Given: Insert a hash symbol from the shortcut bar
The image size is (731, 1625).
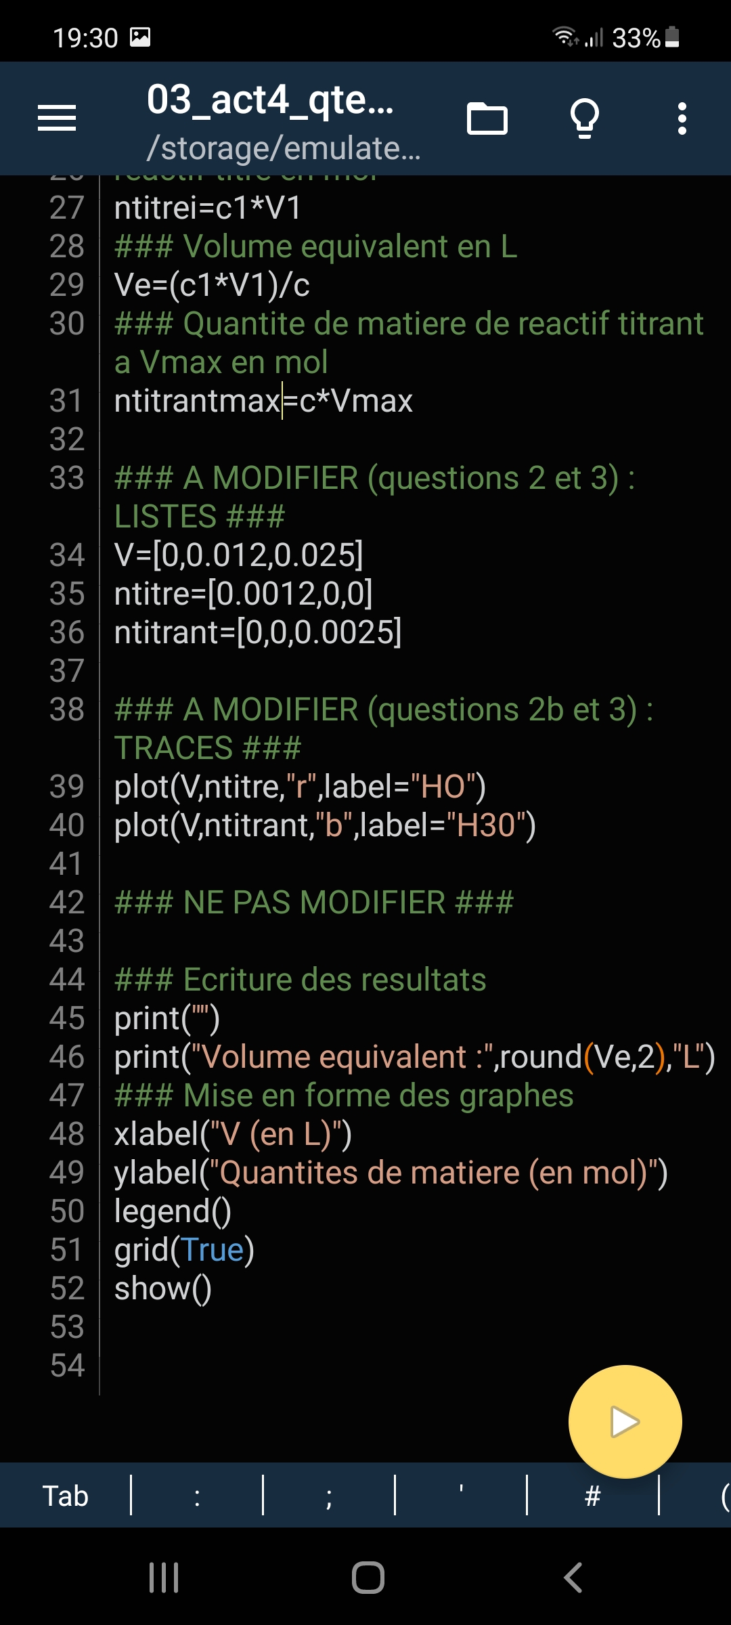Looking at the screenshot, I should pyautogui.click(x=593, y=1496).
